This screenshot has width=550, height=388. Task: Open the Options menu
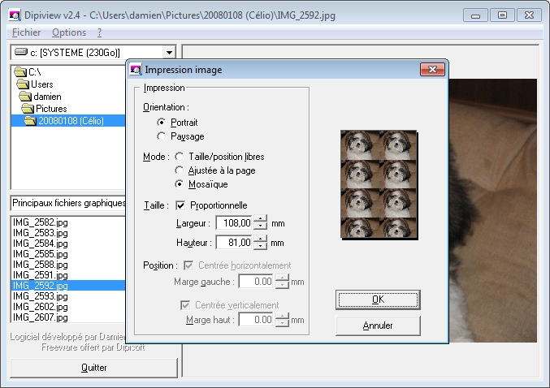pos(68,32)
